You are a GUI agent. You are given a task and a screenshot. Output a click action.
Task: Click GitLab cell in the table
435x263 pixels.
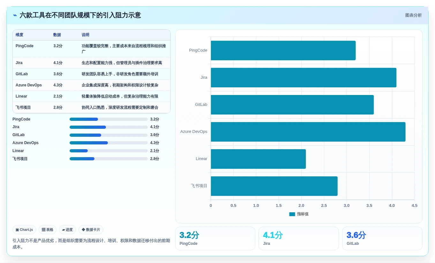point(22,74)
